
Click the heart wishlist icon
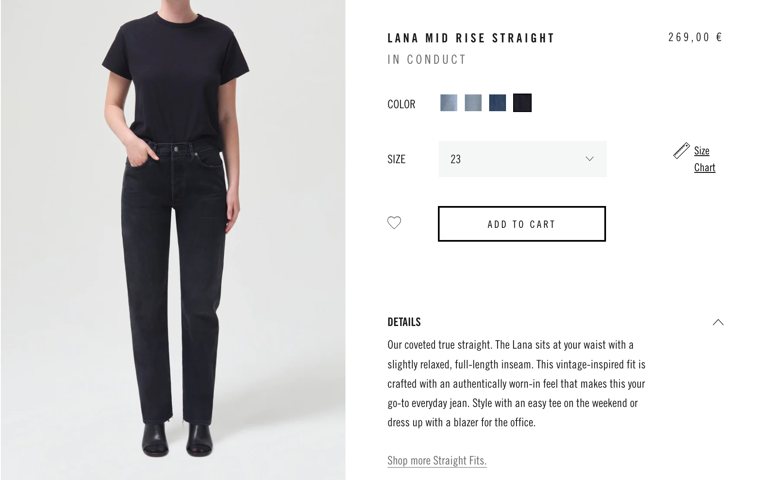click(394, 222)
